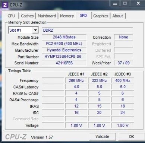Click CAS# Latency value 5.0
The height and width of the screenshot is (143, 145).
[x=100, y=87]
